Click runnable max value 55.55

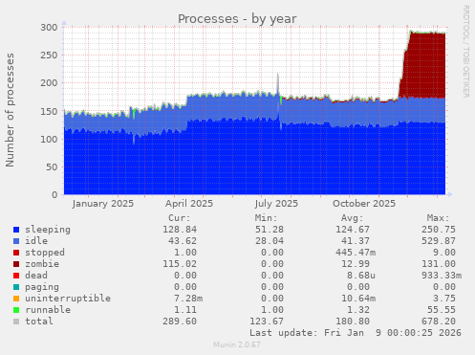(442, 310)
